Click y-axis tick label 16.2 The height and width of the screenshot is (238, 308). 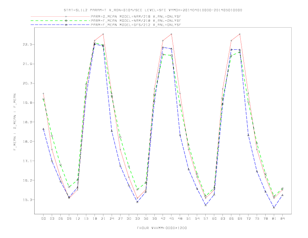pyautogui.click(x=27, y=180)
